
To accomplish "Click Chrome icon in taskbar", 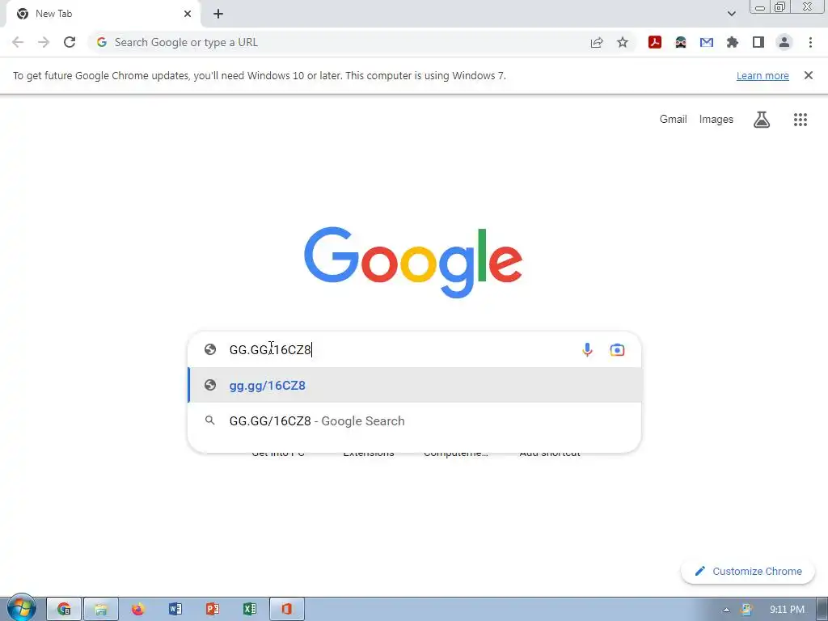I will (x=64, y=609).
